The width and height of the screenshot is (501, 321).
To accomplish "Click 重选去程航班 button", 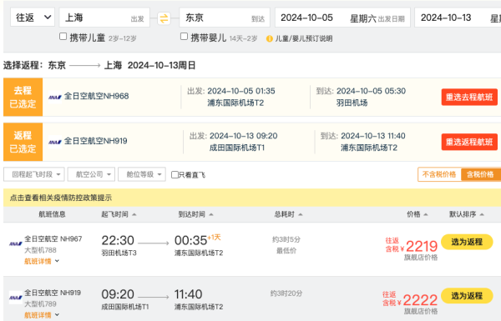I will [469, 97].
